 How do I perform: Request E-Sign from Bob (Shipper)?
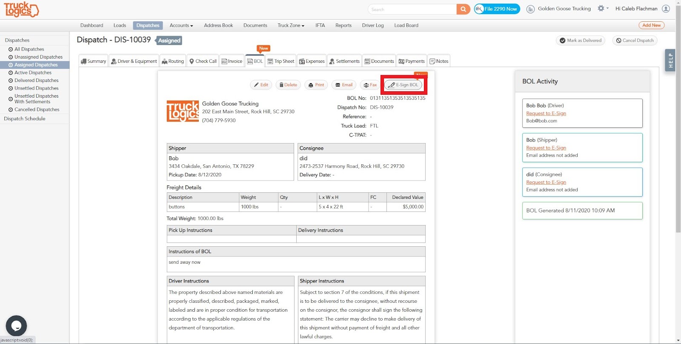(546, 148)
